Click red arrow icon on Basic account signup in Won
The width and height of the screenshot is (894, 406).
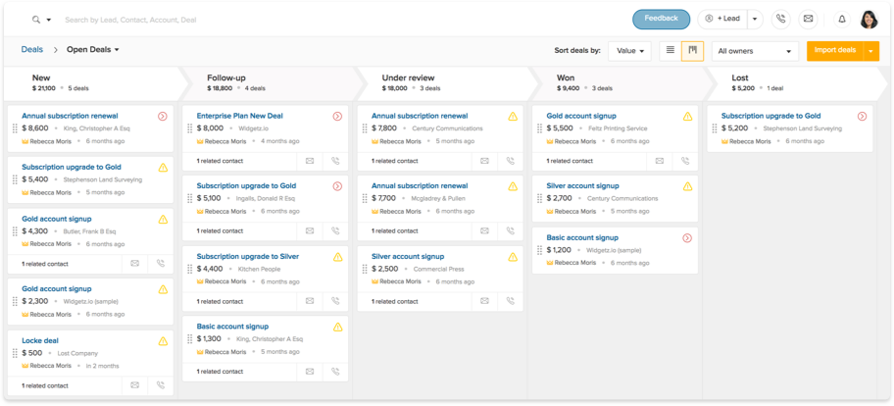click(x=687, y=238)
